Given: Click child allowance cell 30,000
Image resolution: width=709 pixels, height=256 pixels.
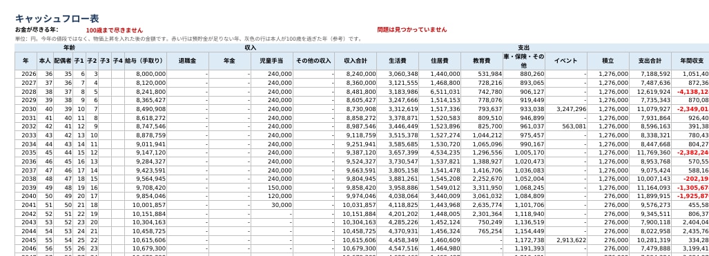Looking at the screenshot, I should click(x=272, y=206).
